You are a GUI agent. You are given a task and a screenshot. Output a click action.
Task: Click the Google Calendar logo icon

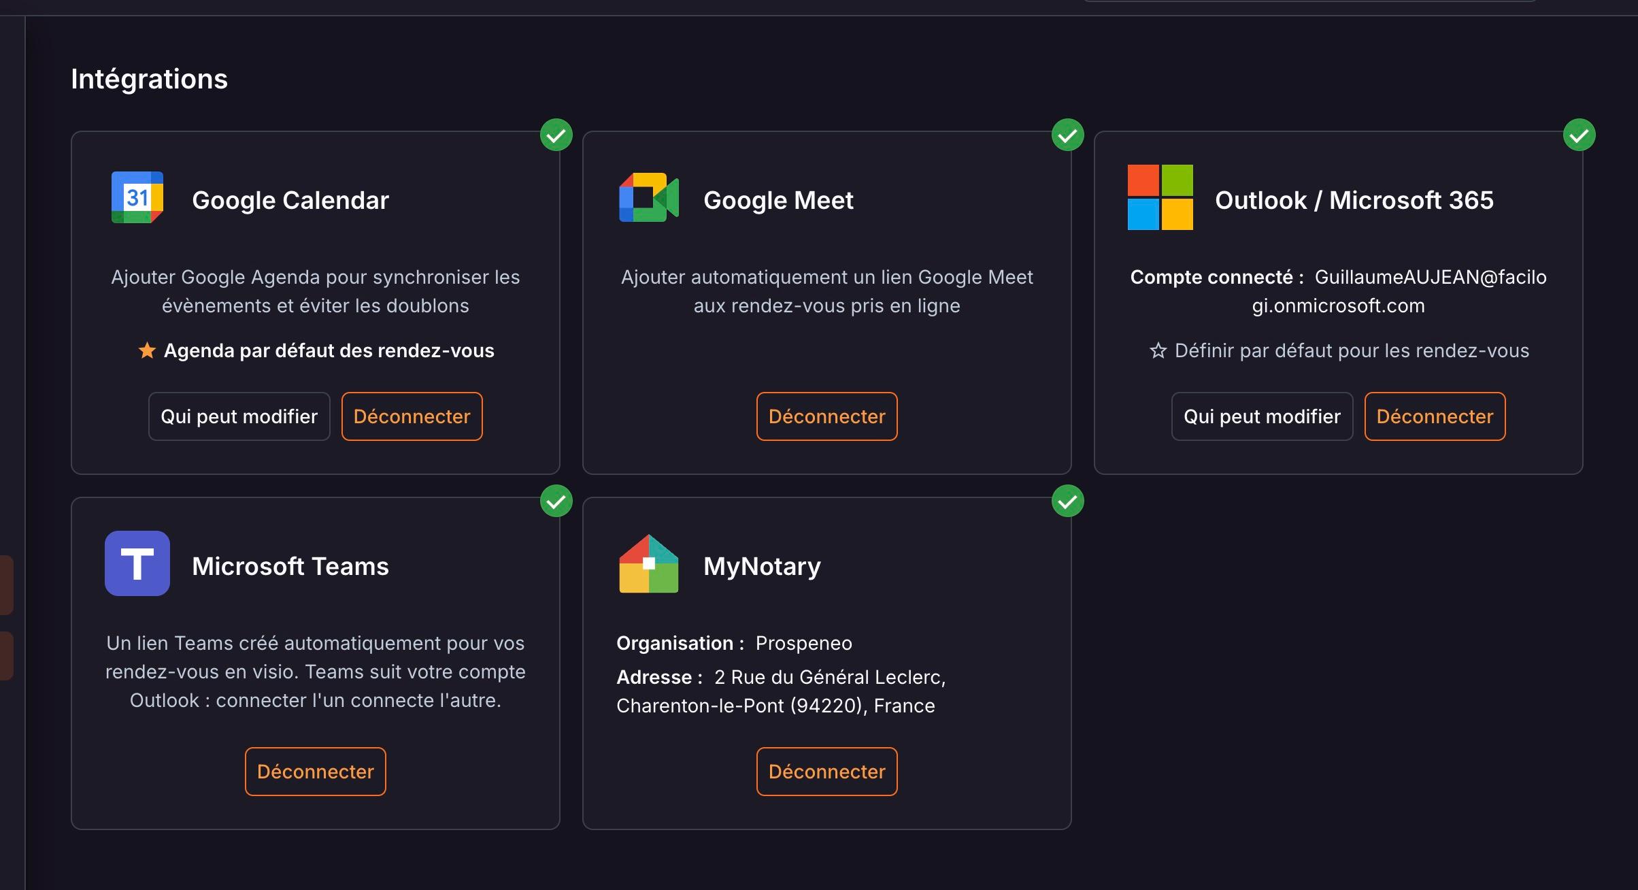click(137, 197)
